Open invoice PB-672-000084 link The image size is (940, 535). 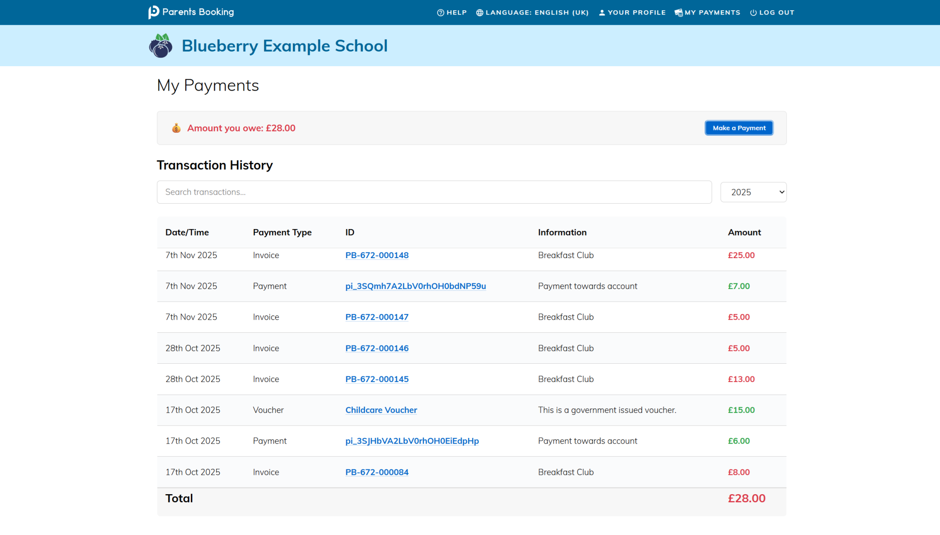click(x=376, y=472)
